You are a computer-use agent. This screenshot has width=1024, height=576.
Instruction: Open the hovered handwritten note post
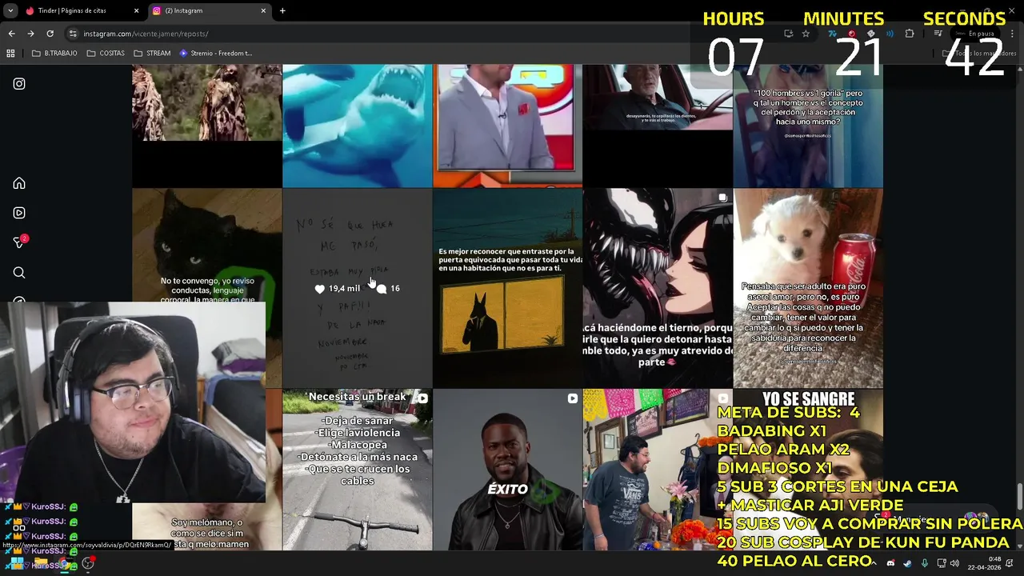[x=357, y=288]
